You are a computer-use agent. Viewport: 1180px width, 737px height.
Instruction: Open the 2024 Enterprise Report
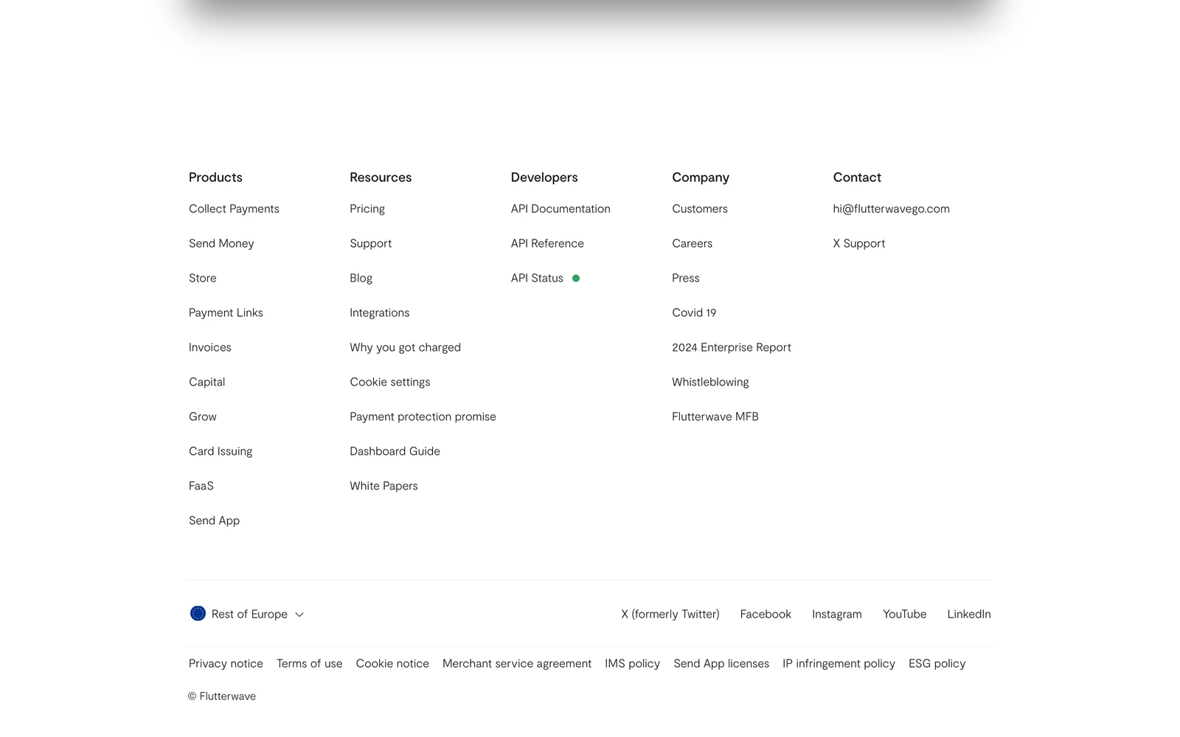coord(732,347)
